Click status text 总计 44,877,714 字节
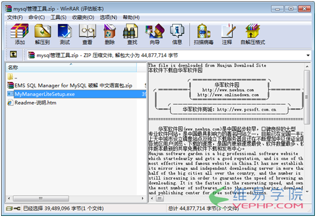 click(203, 209)
